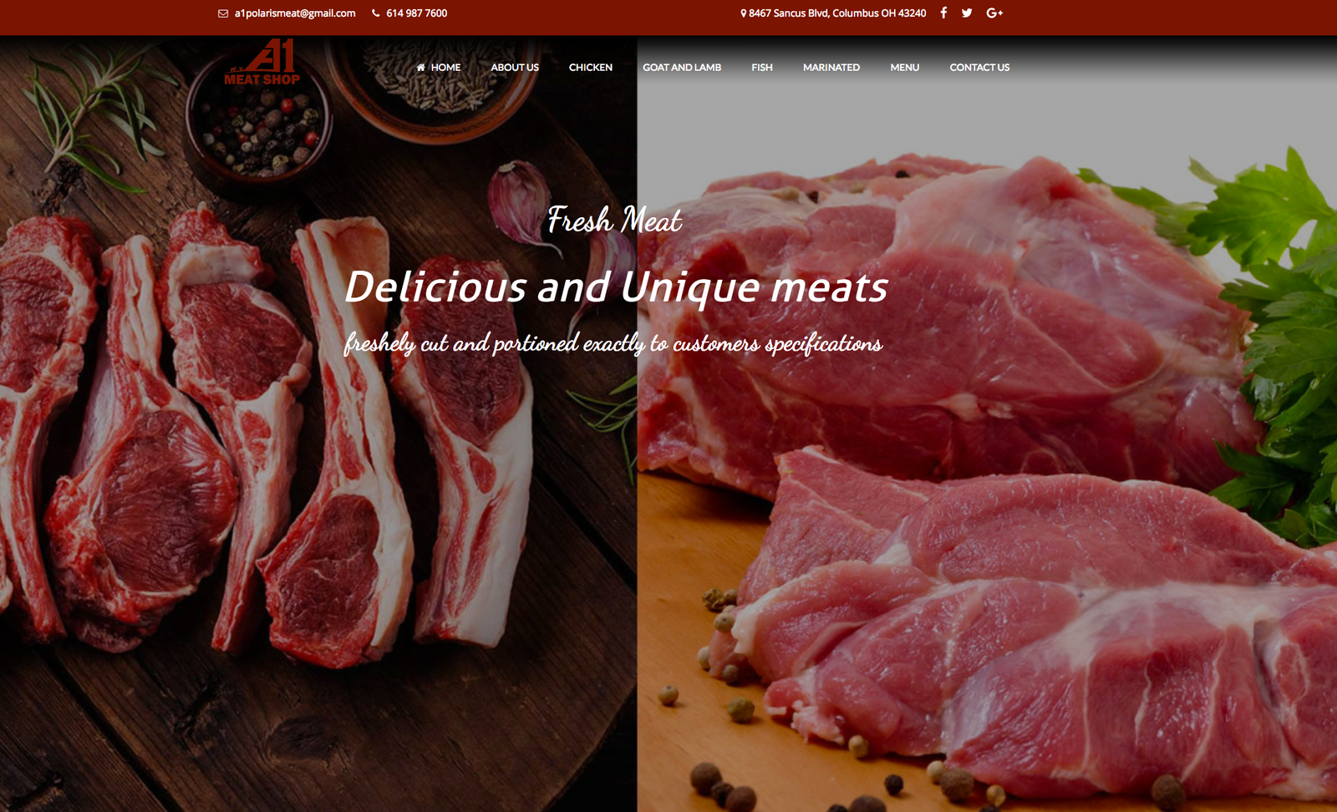This screenshot has height=812, width=1337.
Task: Click the 8467 Sancus Blvd address
Action: [837, 13]
